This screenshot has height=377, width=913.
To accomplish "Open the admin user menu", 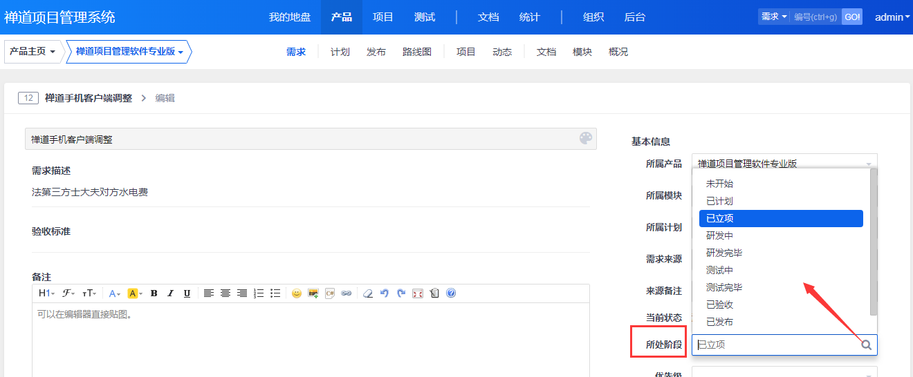I will click(892, 17).
